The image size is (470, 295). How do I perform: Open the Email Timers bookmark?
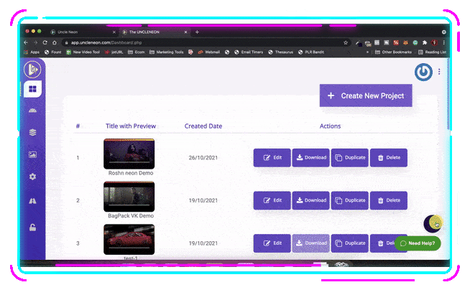click(249, 52)
